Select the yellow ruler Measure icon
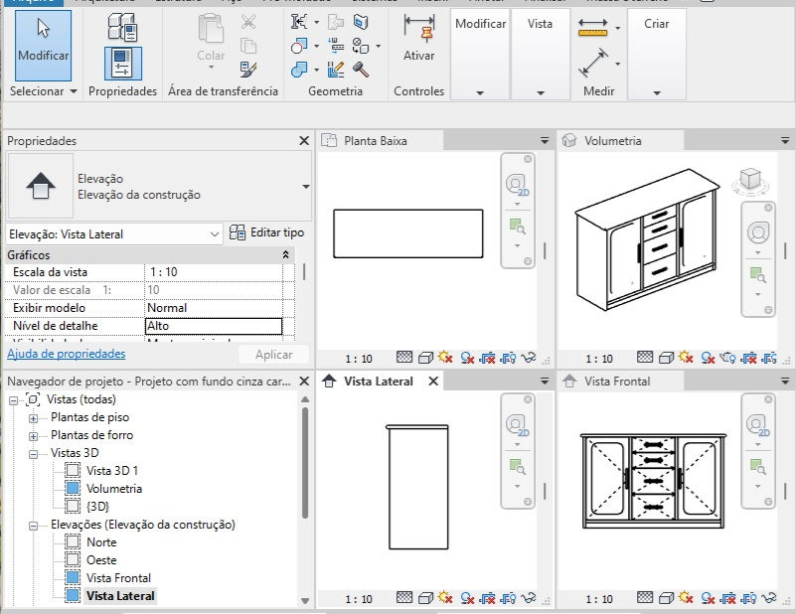796x614 pixels. pyautogui.click(x=592, y=28)
